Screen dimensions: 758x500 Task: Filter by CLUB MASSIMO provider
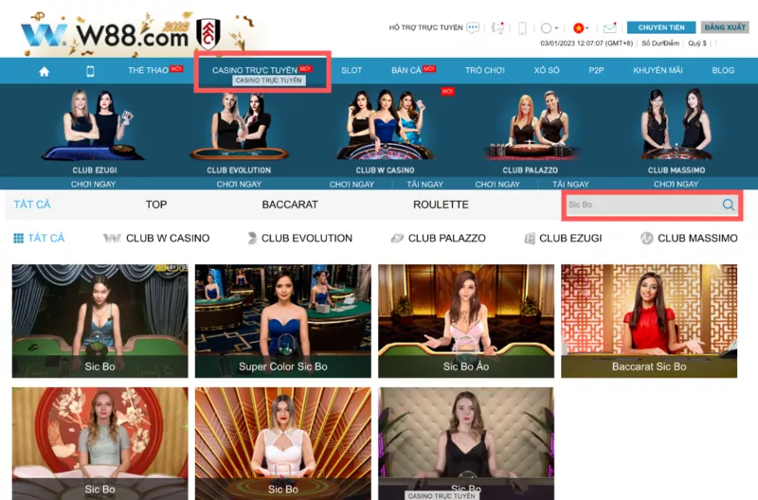click(x=689, y=239)
